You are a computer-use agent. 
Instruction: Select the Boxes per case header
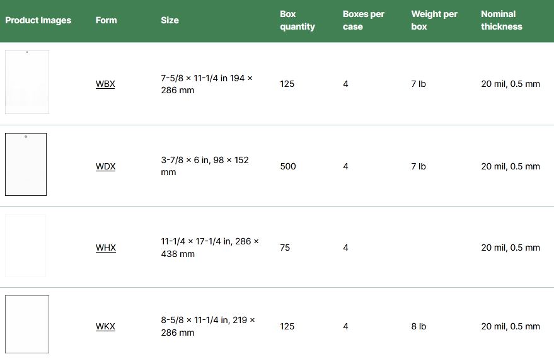coord(363,20)
